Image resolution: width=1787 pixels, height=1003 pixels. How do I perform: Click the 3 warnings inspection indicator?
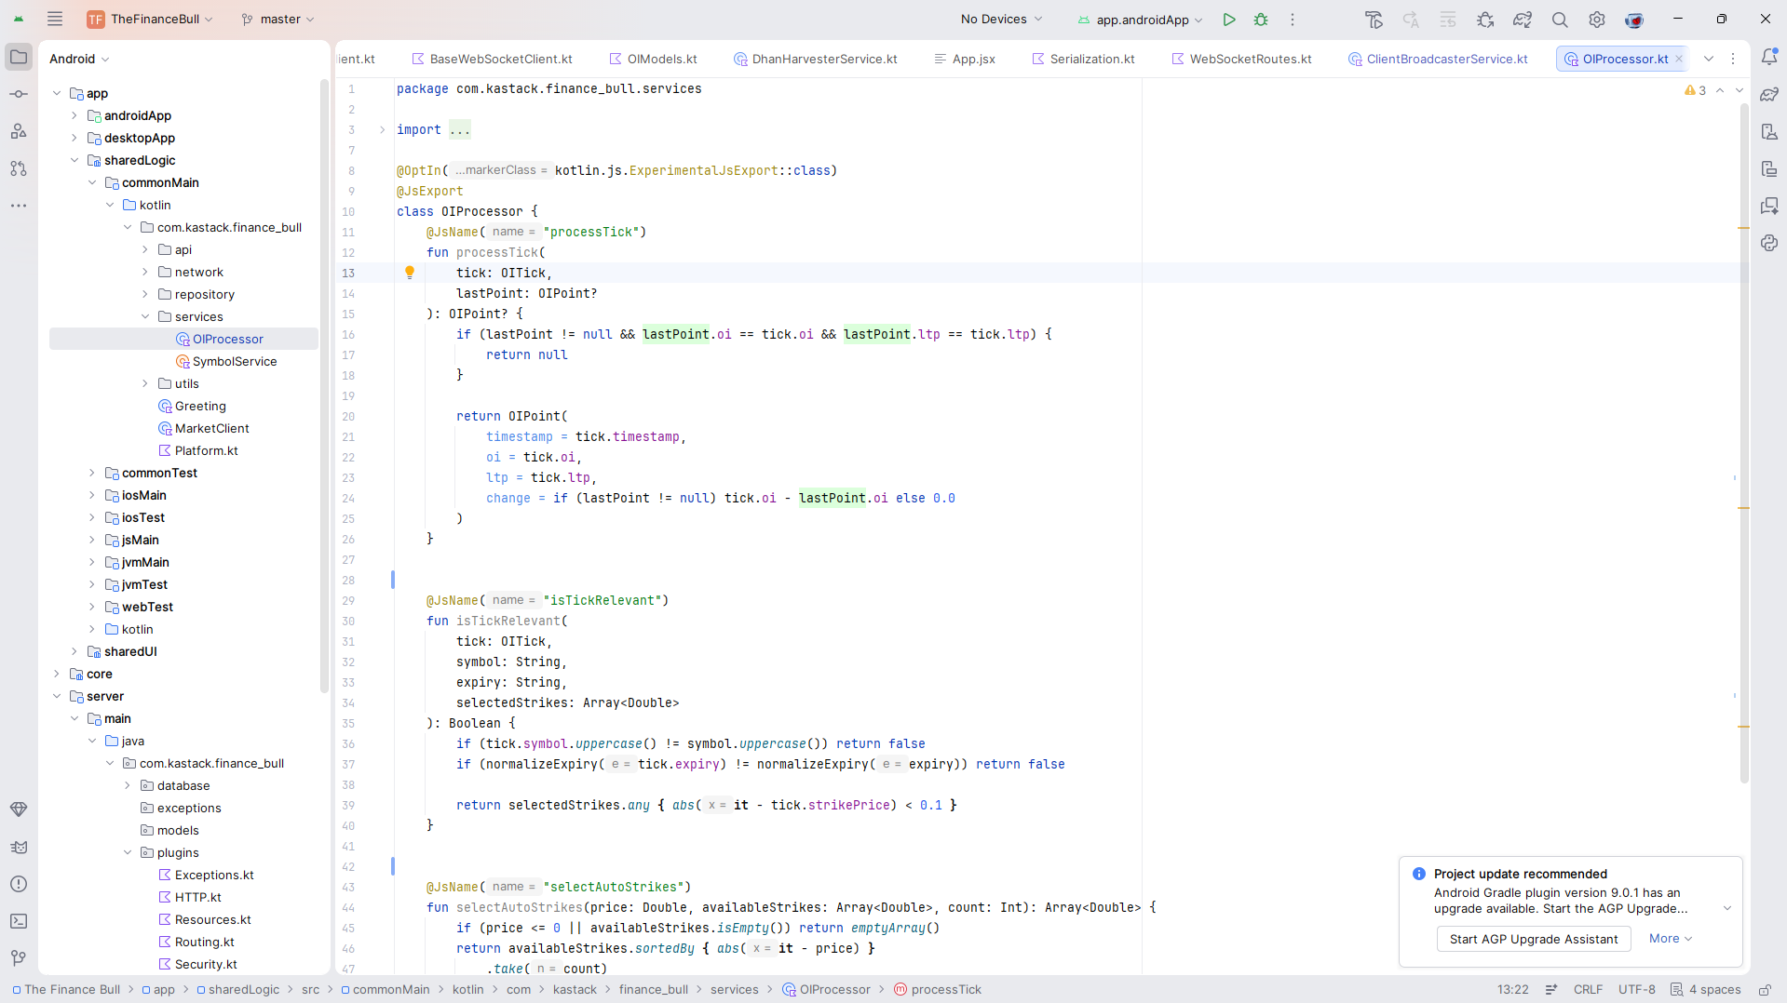pos(1696,90)
